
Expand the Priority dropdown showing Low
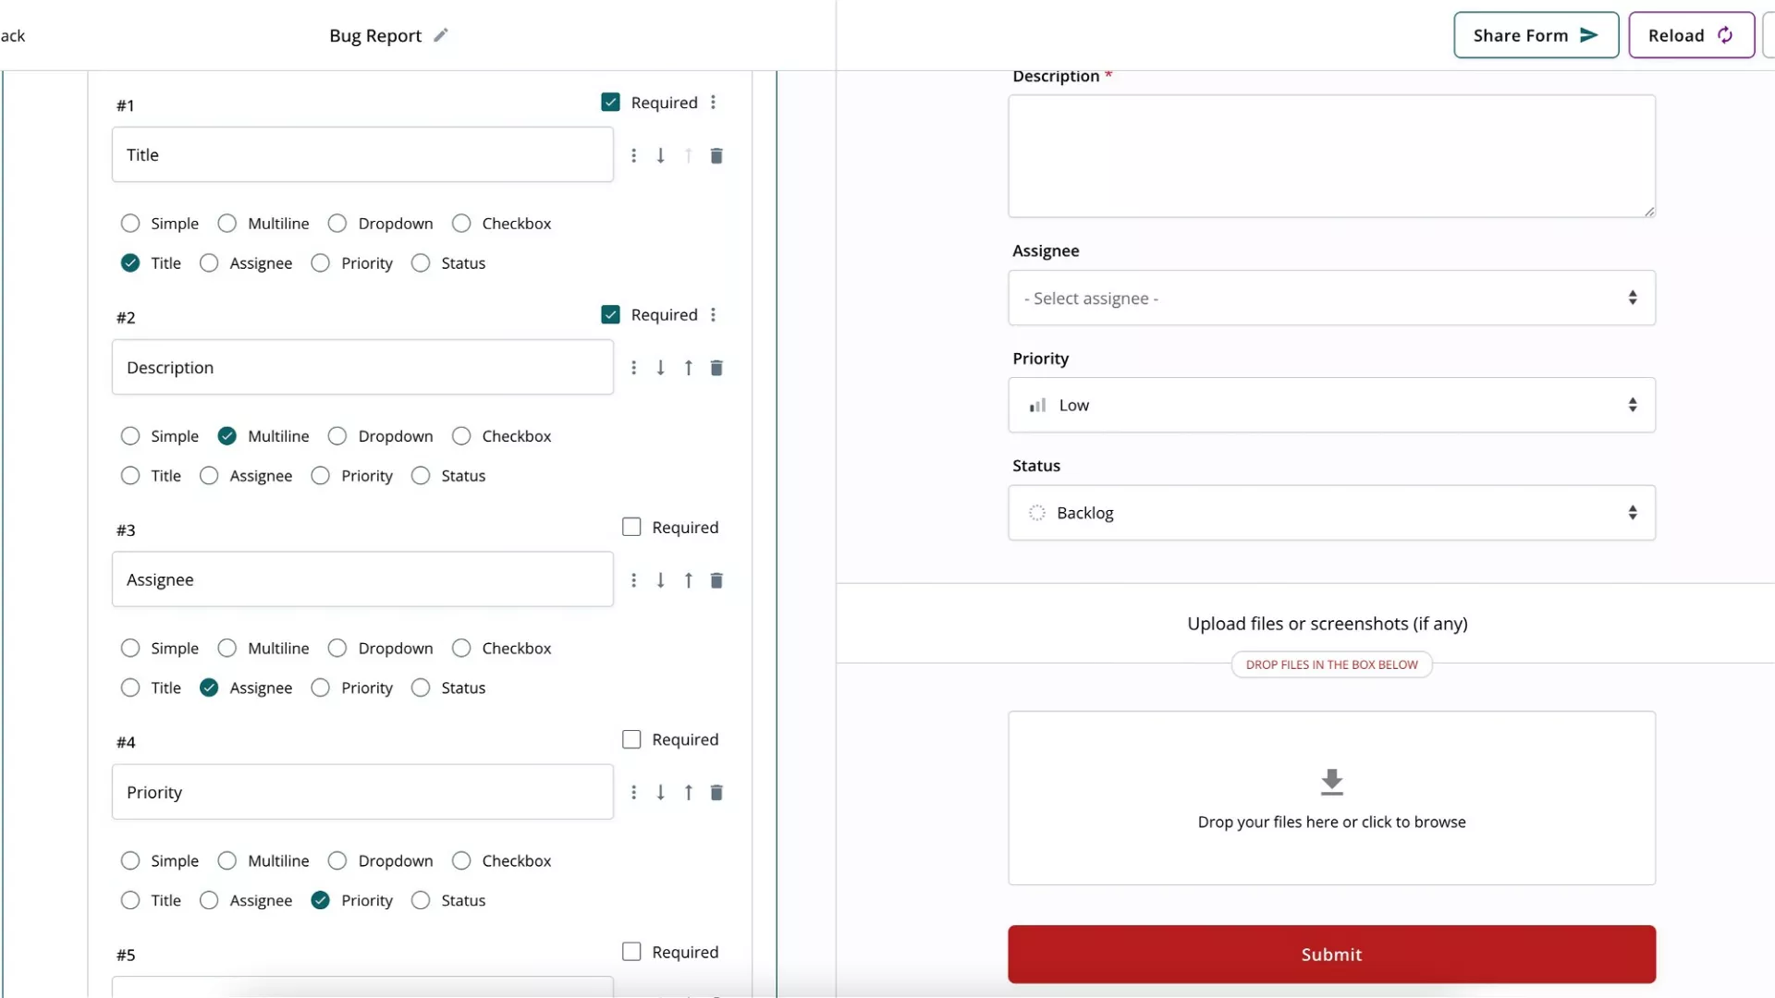coord(1331,405)
